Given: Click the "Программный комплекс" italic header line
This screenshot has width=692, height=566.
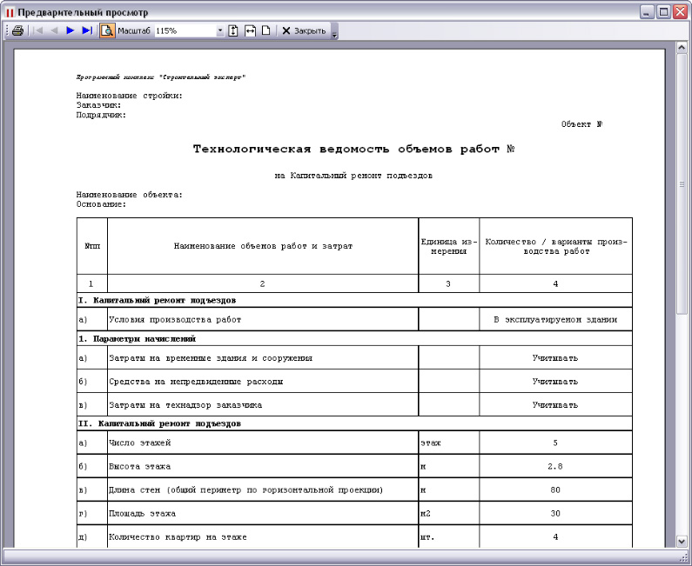Looking at the screenshot, I should point(161,77).
